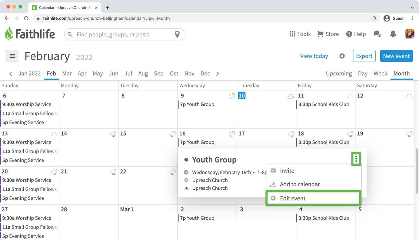Viewport: 419px width, 240px height.
Task: Click the search magnifier icon
Action: (x=70, y=35)
